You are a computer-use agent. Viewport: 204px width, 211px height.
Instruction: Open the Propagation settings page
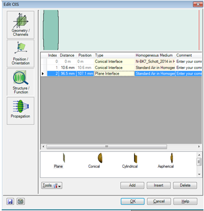20,111
